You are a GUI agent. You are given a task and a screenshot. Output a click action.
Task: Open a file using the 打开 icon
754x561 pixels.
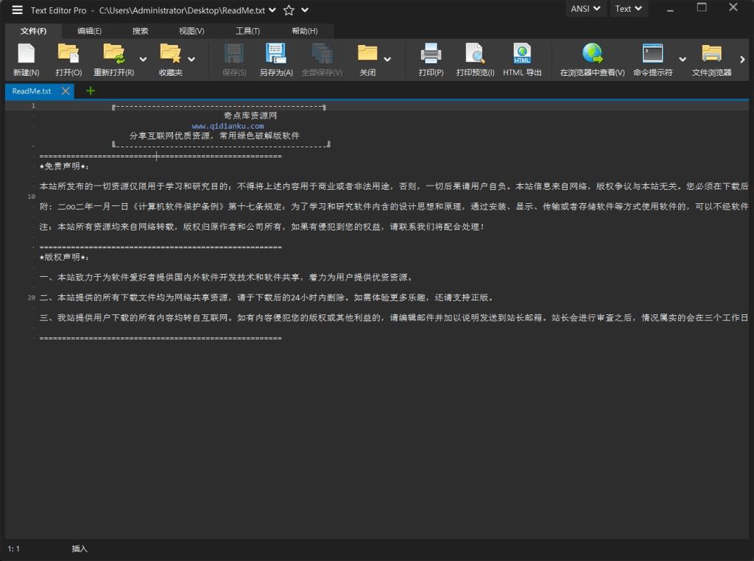[x=68, y=54]
